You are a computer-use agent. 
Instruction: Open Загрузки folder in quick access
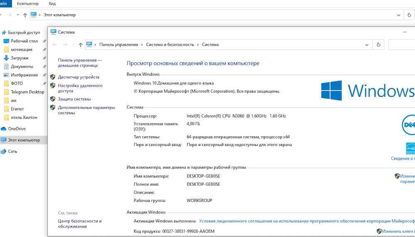[x=20, y=58]
